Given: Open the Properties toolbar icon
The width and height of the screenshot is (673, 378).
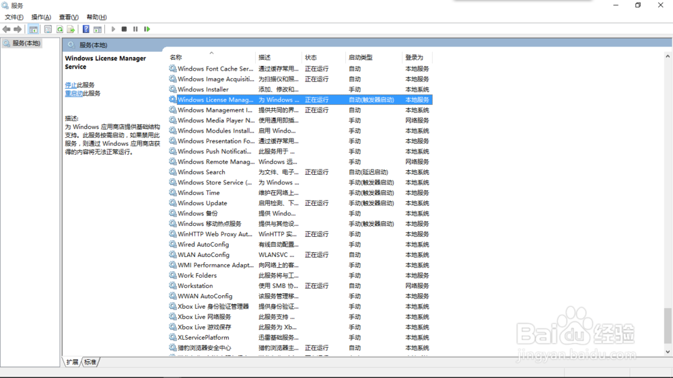Looking at the screenshot, I should pyautogui.click(x=48, y=29).
